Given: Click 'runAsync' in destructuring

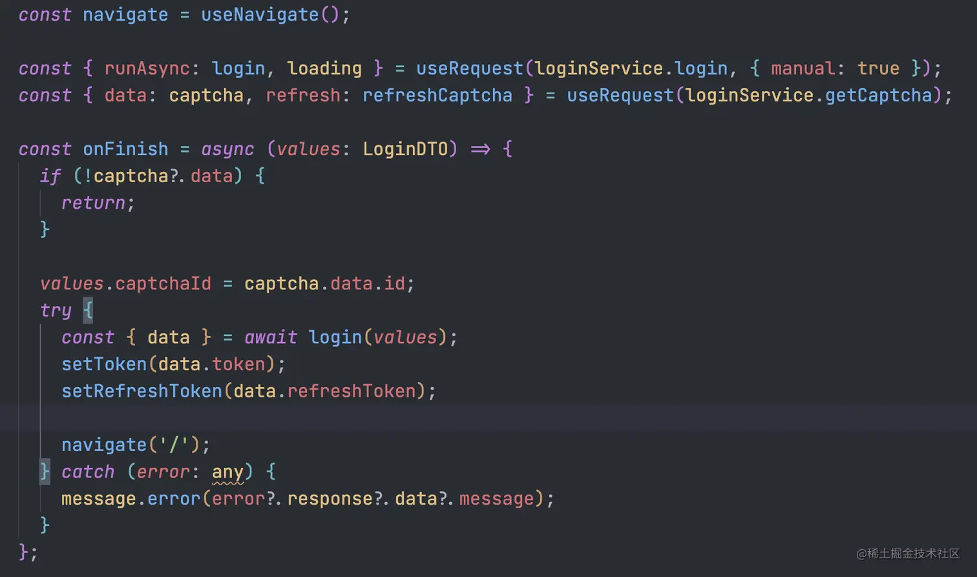Looking at the screenshot, I should click(147, 68).
